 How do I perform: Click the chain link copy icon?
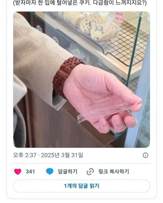[90, 172]
